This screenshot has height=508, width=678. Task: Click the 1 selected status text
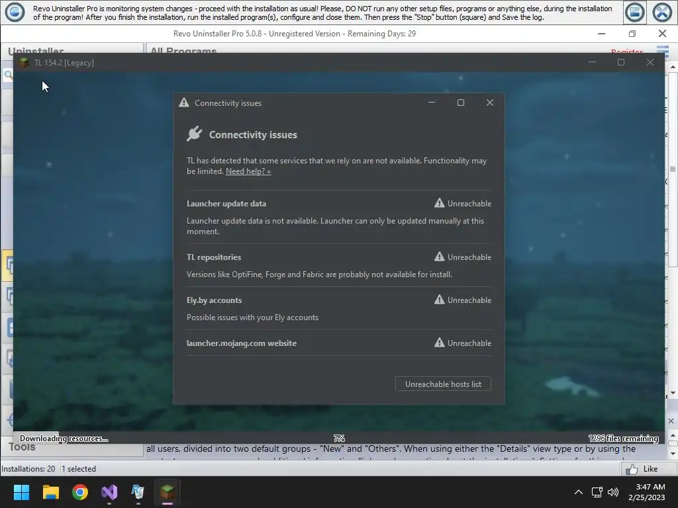click(x=79, y=469)
